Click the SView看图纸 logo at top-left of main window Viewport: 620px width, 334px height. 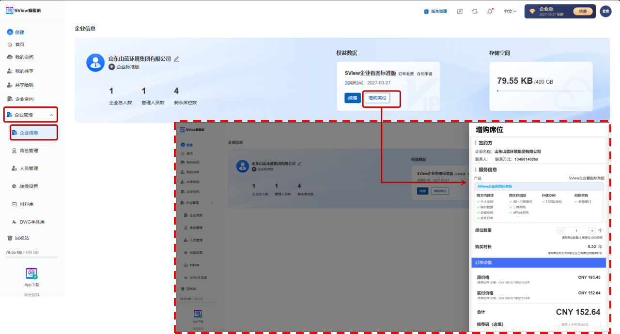click(23, 11)
